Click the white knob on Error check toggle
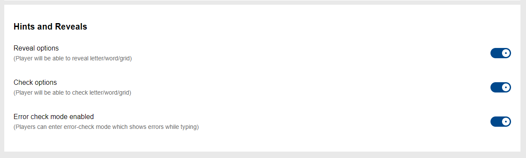Image resolution: width=526 pixels, height=158 pixels. coord(506,122)
